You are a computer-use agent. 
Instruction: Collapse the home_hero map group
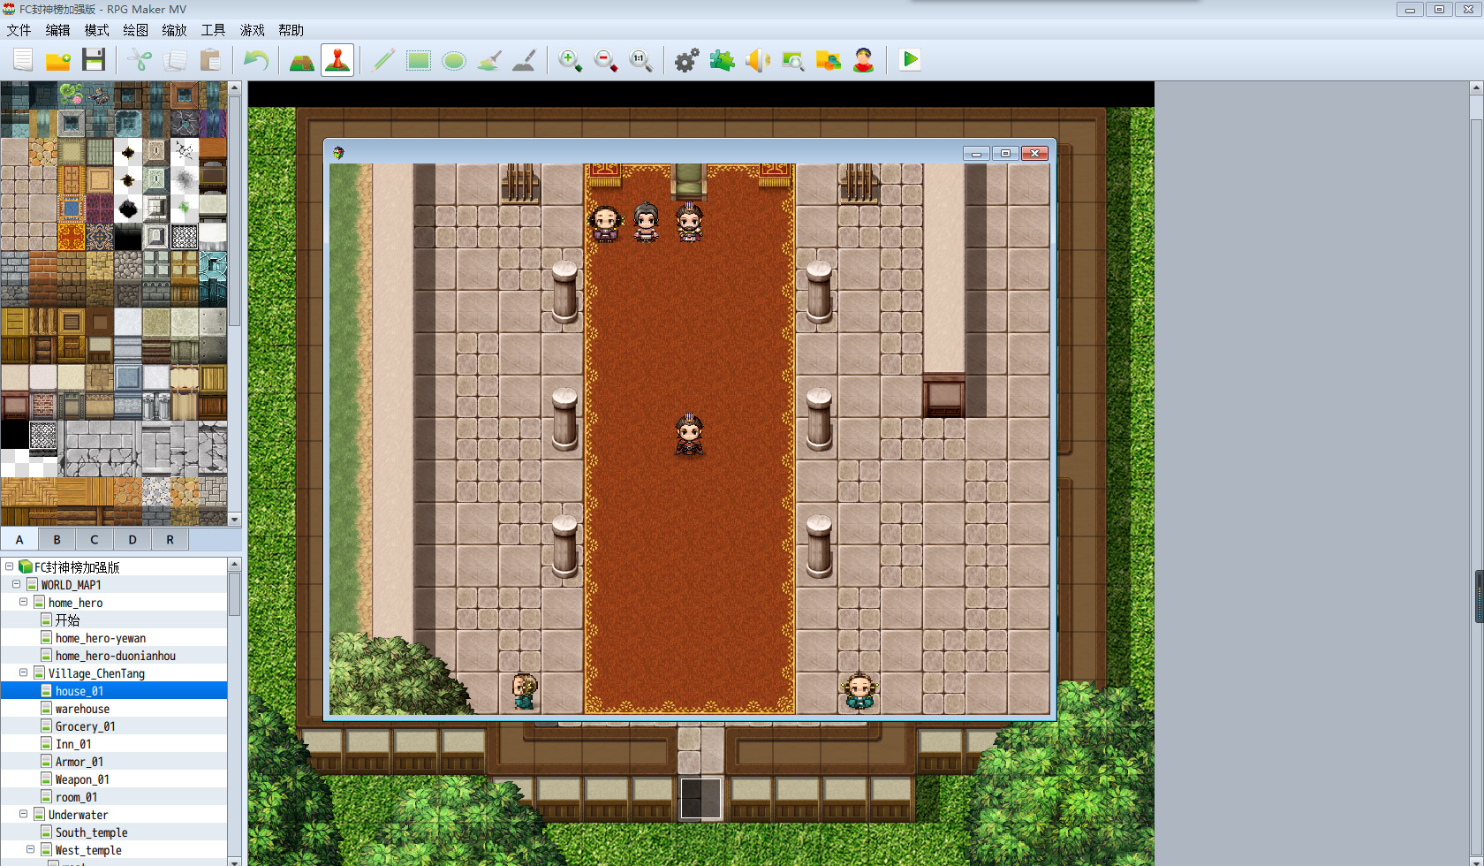(x=23, y=602)
